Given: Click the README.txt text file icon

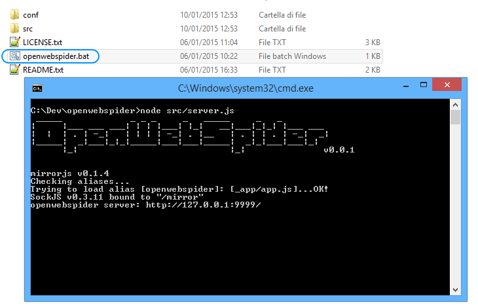Looking at the screenshot, I should tap(16, 70).
